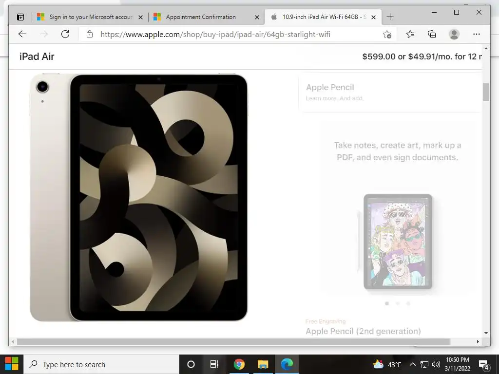Open the volume control icon
The image size is (499, 374).
(x=436, y=364)
